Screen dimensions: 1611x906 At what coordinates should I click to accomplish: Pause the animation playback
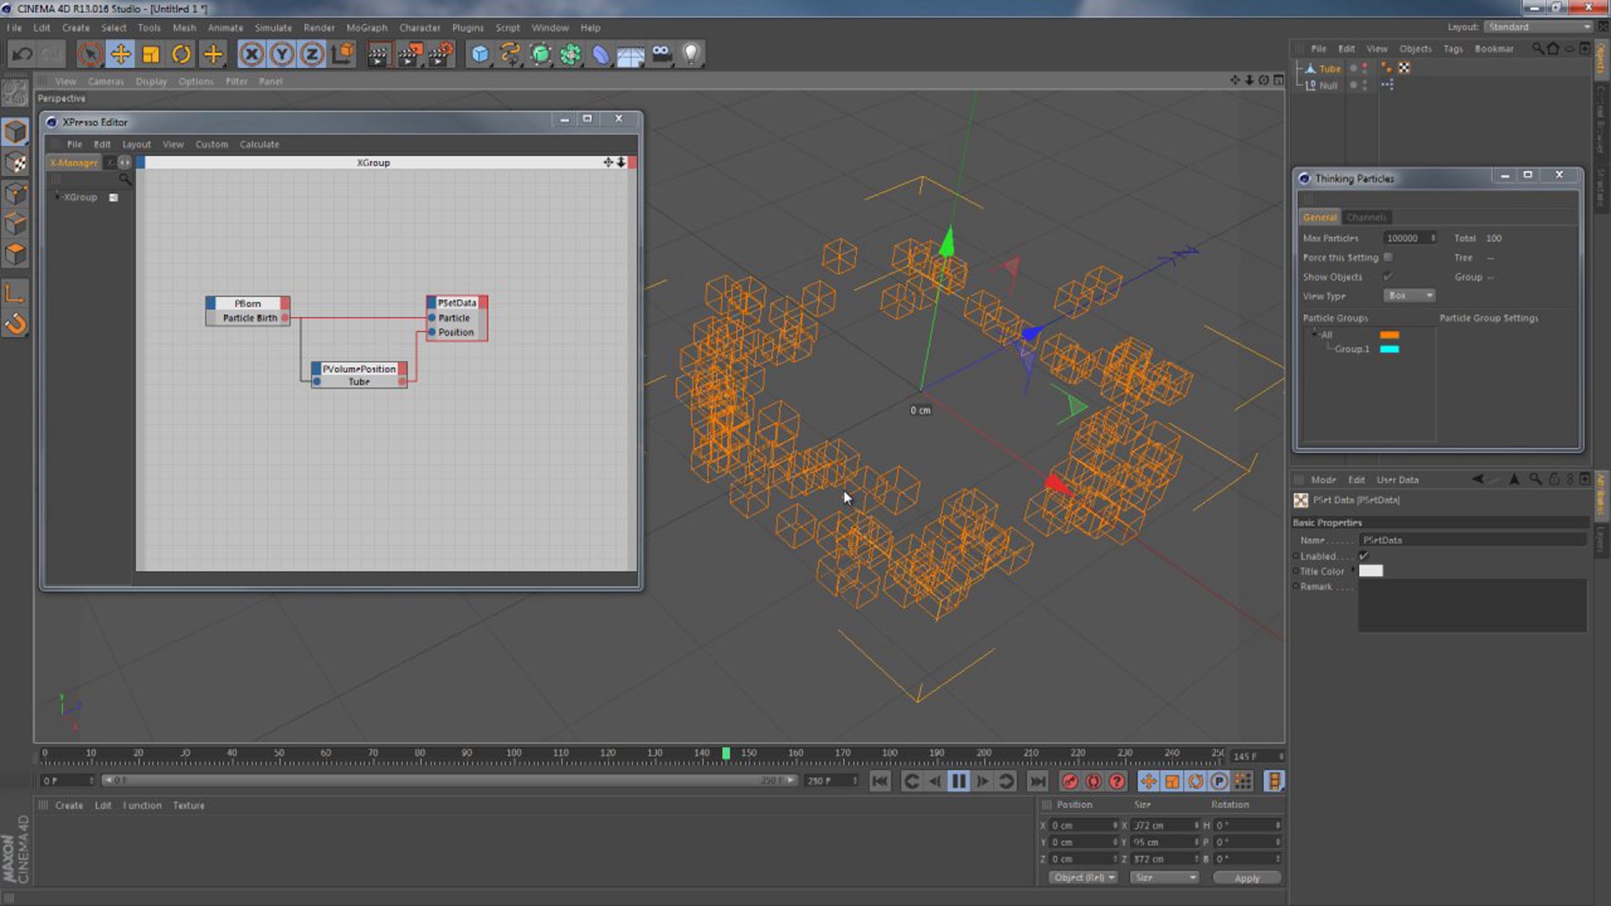pos(959,781)
